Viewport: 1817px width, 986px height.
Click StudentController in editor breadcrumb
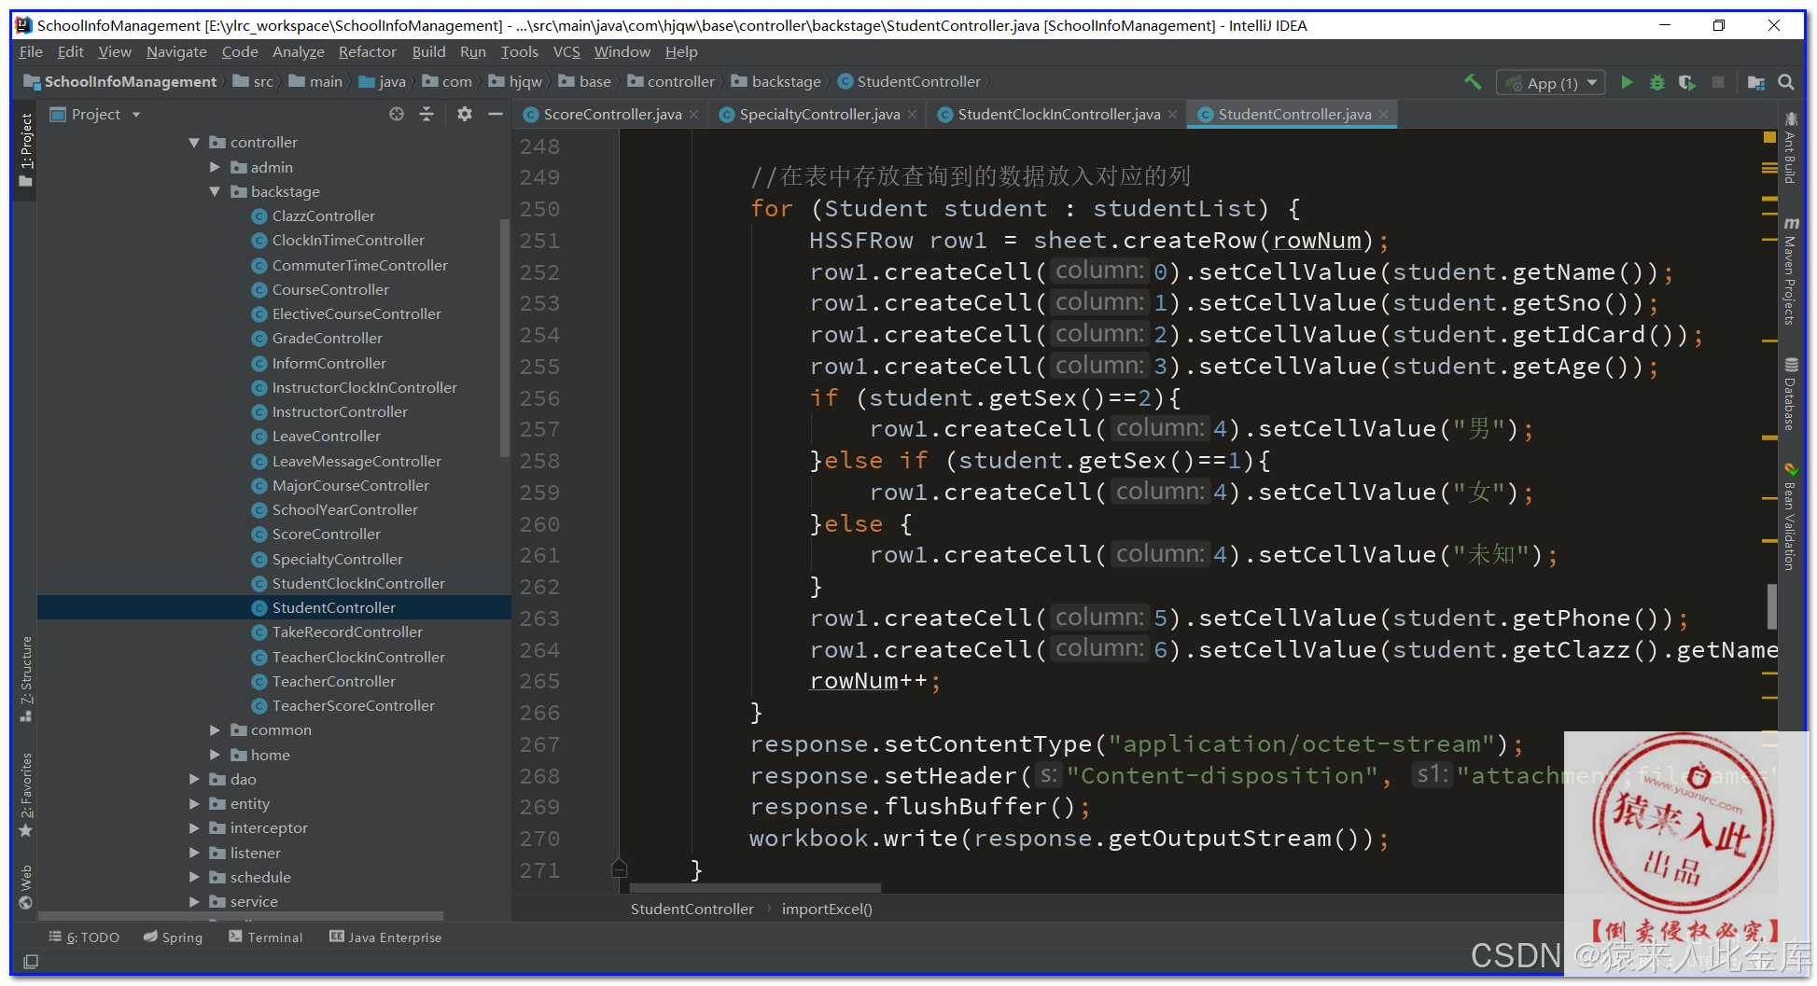692,909
